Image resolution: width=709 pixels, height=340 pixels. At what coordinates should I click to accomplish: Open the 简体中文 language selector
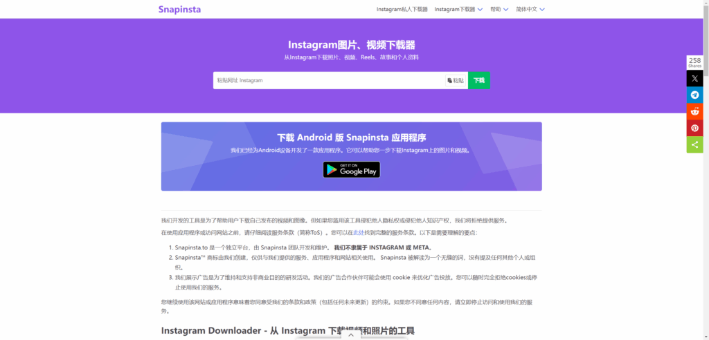click(x=530, y=9)
